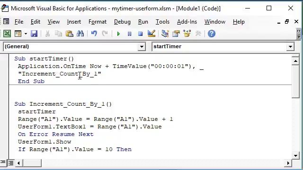
Task: Click the Paste clipboard icon
Action: [x=69, y=34]
